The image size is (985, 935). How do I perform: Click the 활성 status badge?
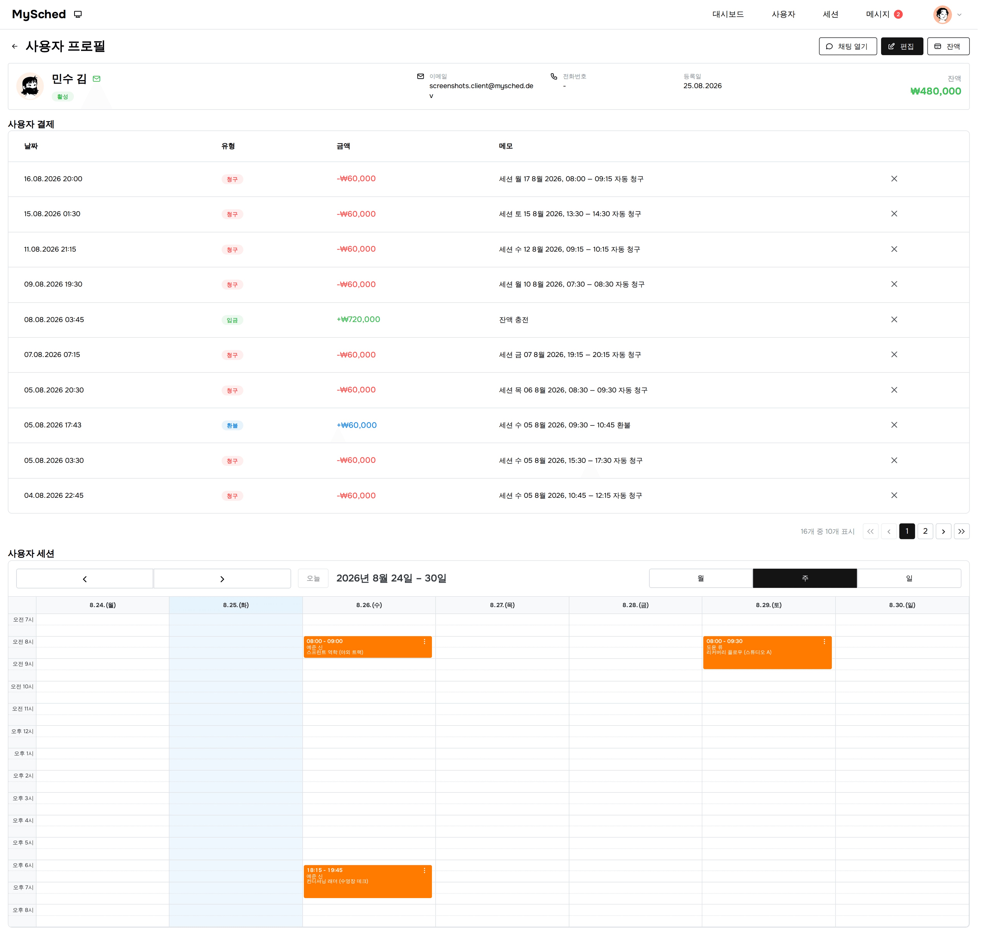coord(63,97)
